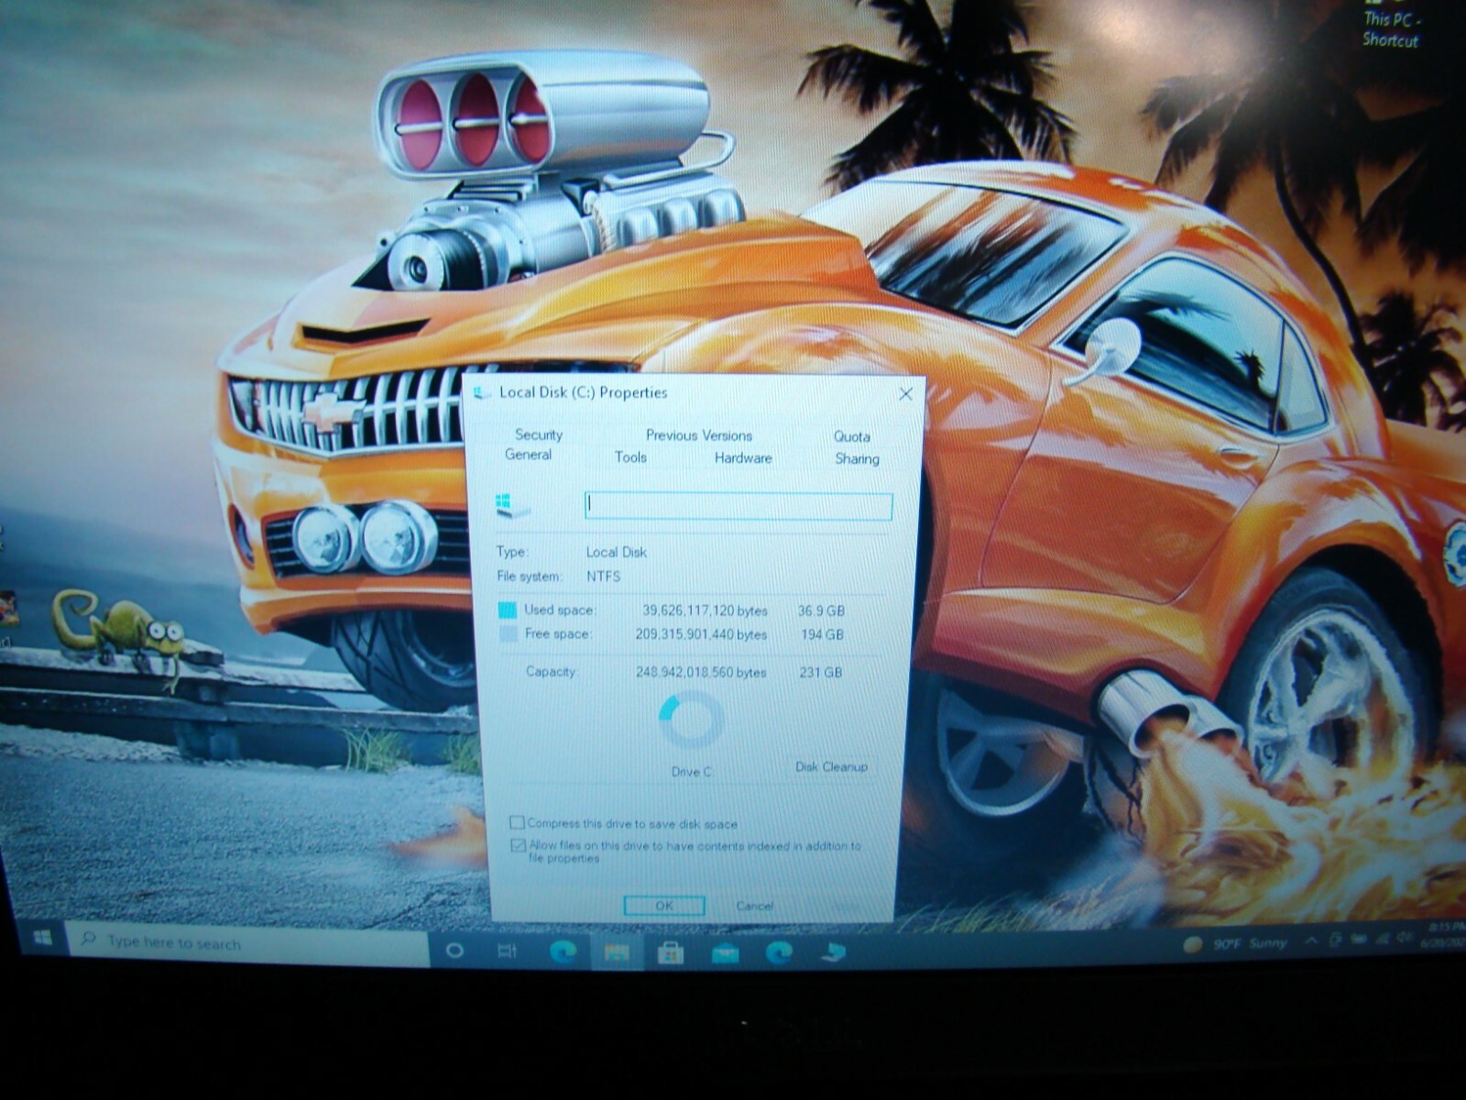
Task: Show hidden system tray icons
Action: tap(1311, 940)
